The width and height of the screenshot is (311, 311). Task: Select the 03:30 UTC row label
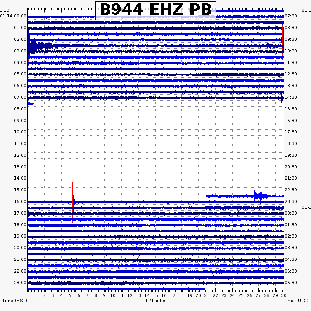[x=291, y=248]
